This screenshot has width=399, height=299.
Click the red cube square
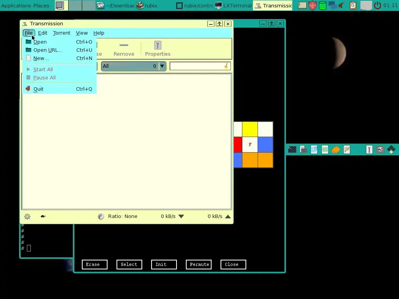click(238, 145)
